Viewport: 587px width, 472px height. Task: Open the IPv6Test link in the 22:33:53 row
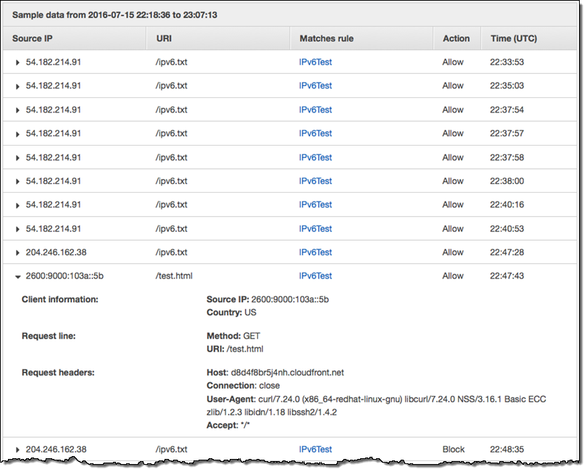coord(315,62)
